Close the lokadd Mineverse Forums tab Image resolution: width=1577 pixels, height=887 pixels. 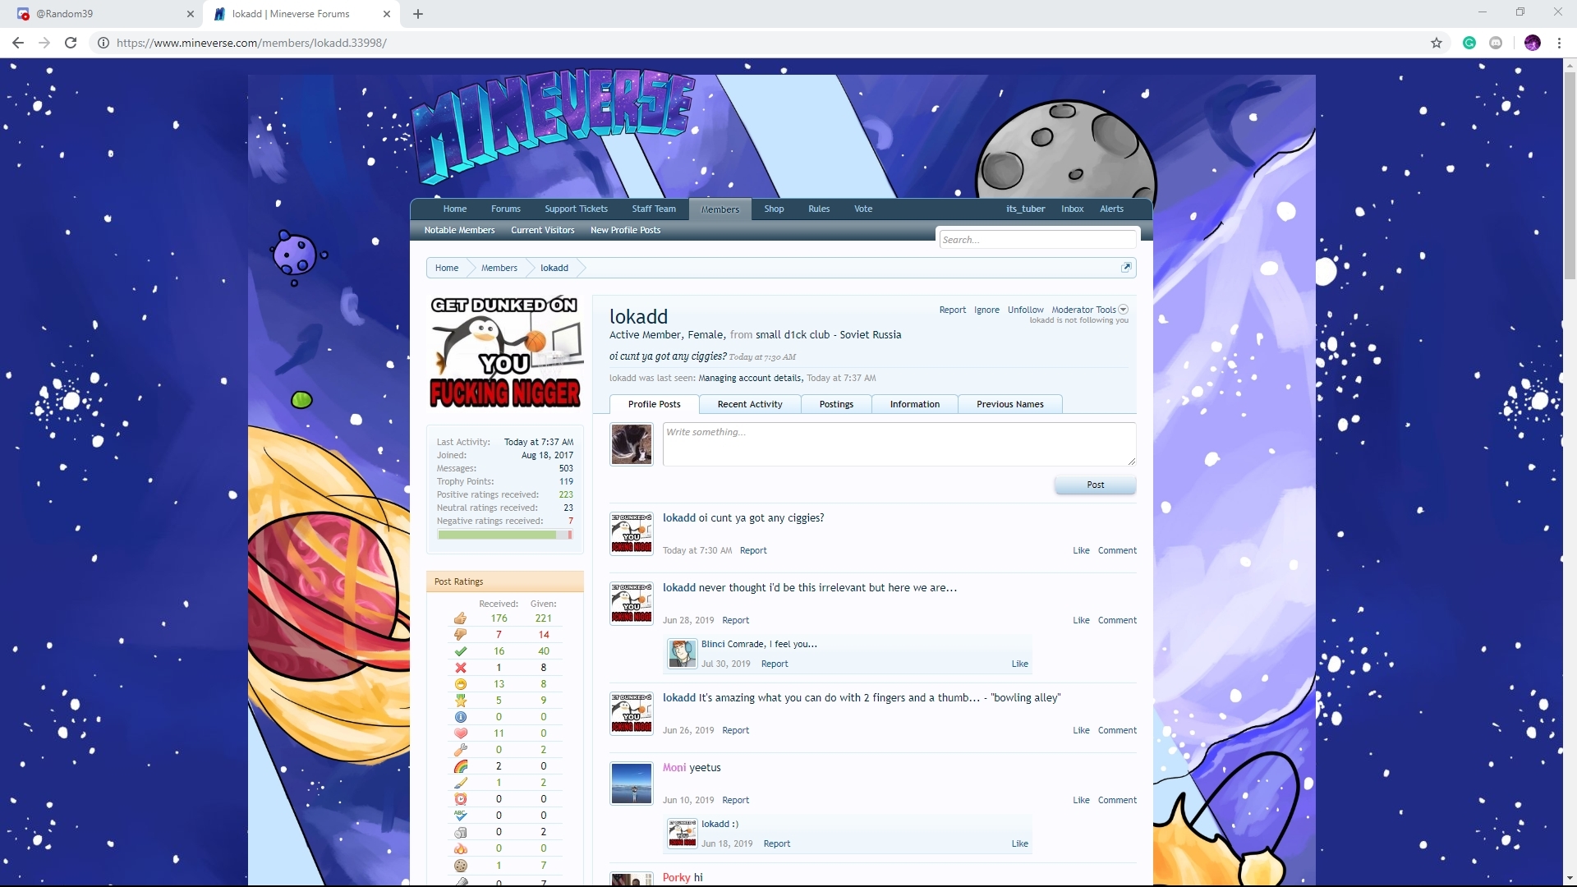[x=387, y=14]
